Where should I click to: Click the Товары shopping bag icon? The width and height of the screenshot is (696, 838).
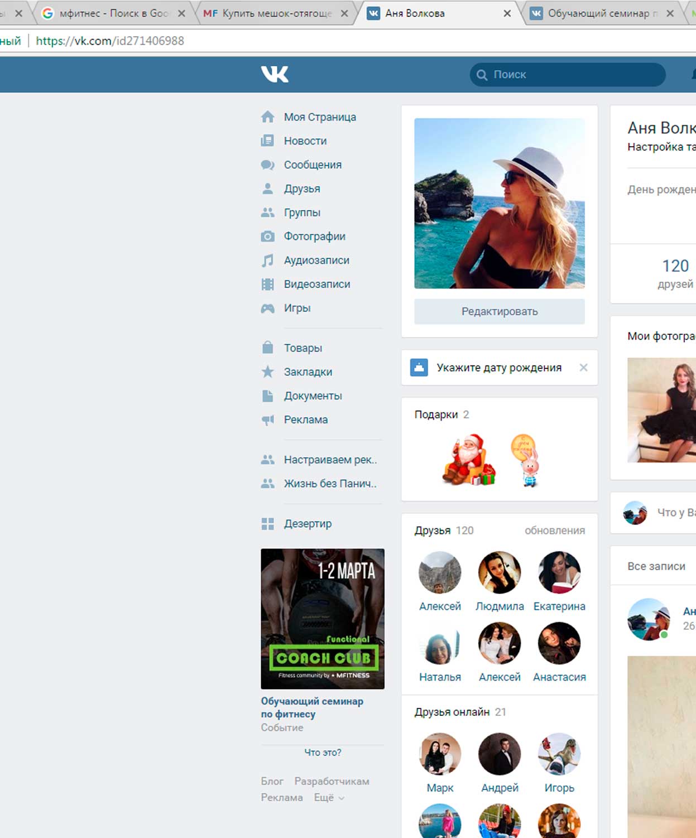[268, 348]
